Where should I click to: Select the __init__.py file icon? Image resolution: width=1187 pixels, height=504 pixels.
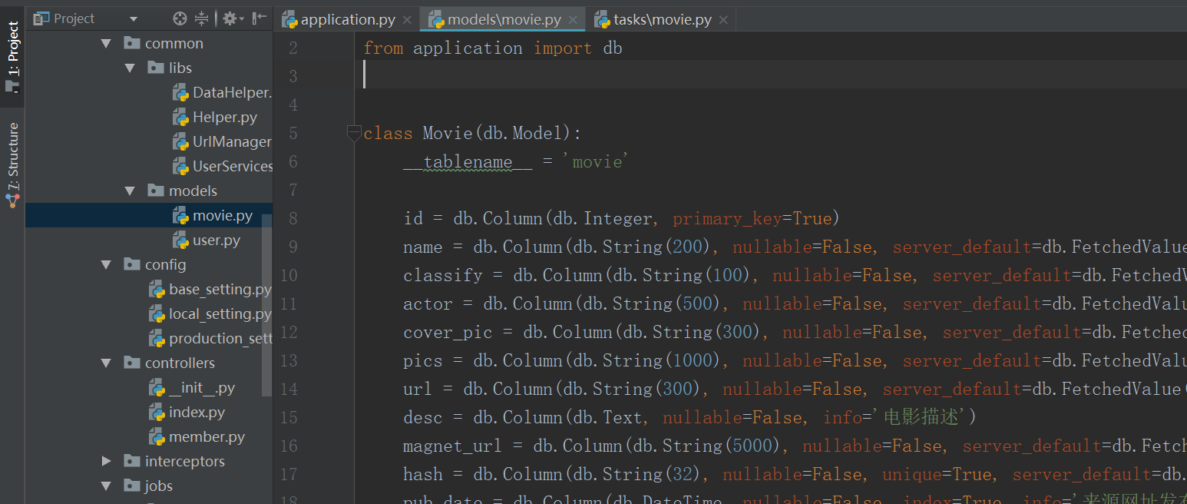157,388
